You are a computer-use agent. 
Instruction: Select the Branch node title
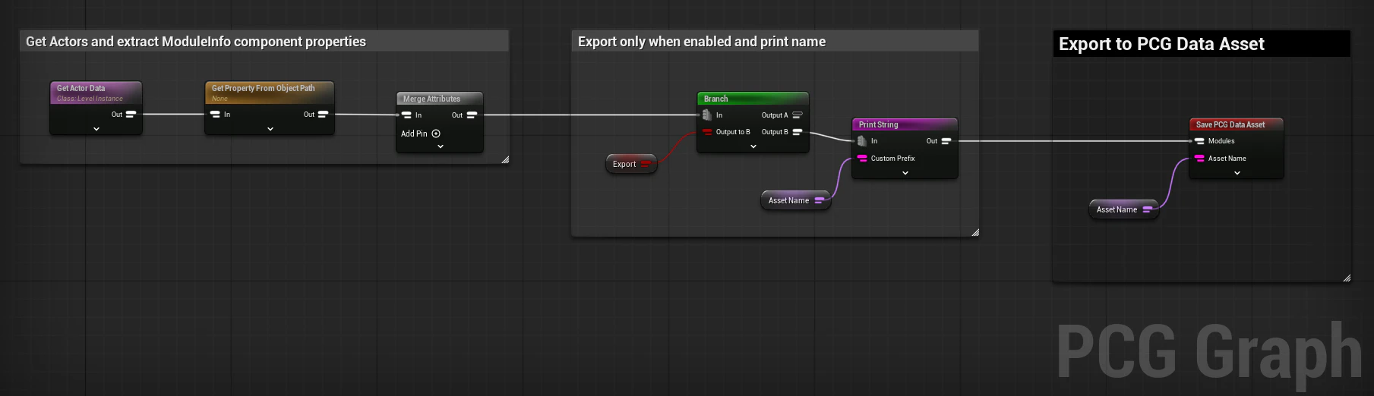(x=715, y=99)
